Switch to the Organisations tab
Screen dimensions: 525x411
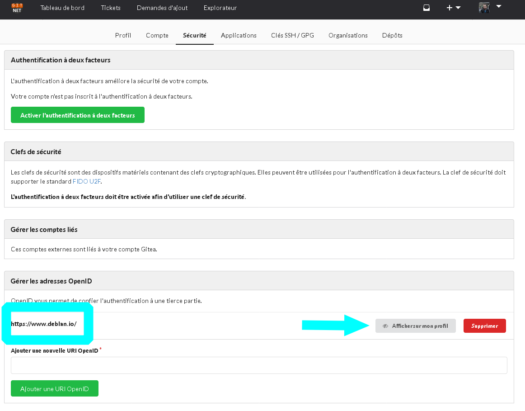tap(348, 35)
